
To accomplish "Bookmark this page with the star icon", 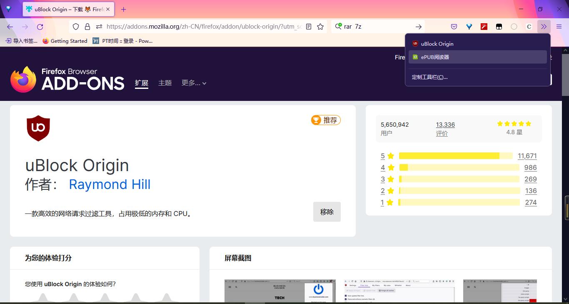I will [320, 27].
